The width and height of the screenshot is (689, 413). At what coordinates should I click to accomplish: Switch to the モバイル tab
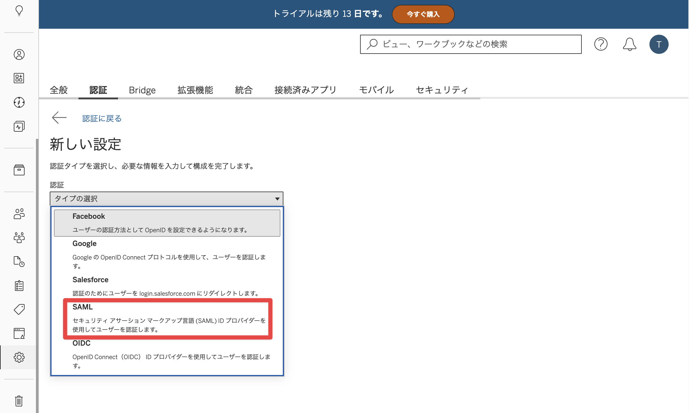pos(377,90)
